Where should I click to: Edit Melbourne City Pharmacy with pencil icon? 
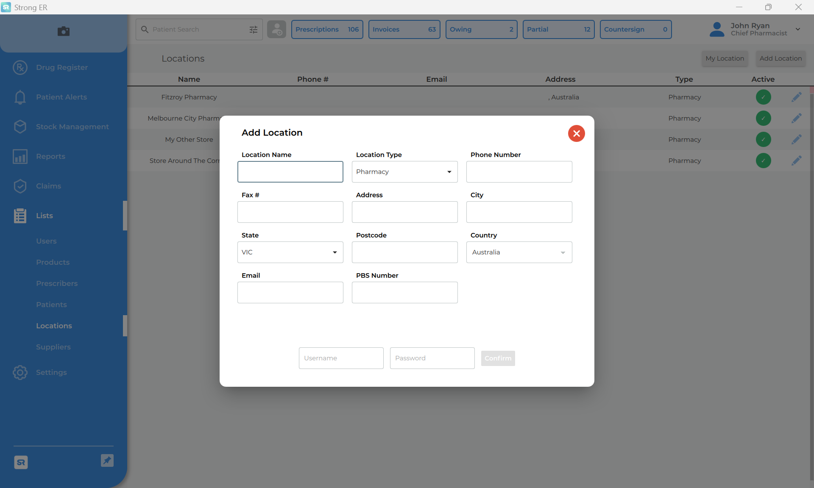(797, 118)
